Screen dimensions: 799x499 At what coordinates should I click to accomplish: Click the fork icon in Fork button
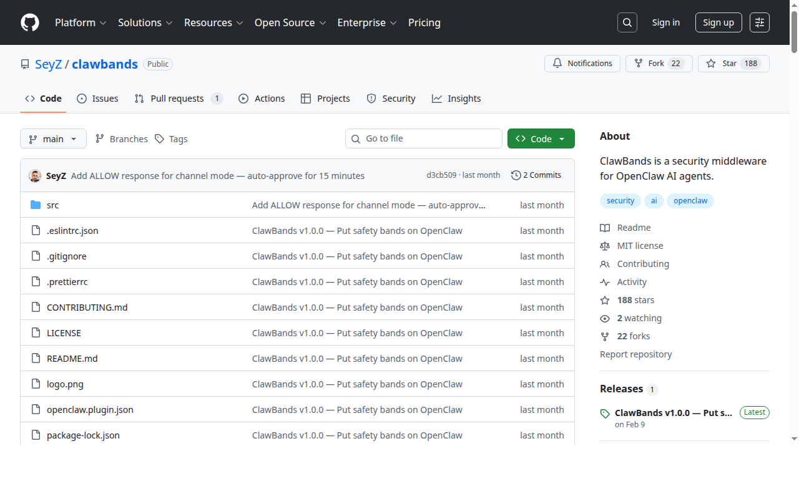[x=639, y=64]
